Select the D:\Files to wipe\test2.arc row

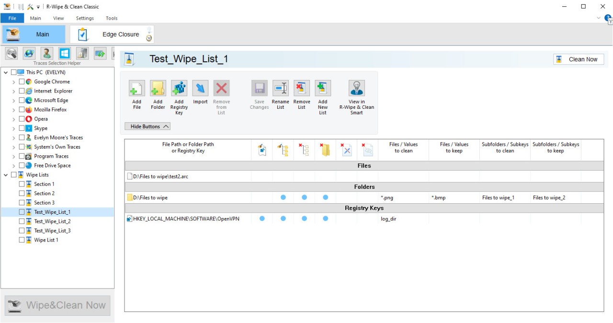pyautogui.click(x=160, y=177)
